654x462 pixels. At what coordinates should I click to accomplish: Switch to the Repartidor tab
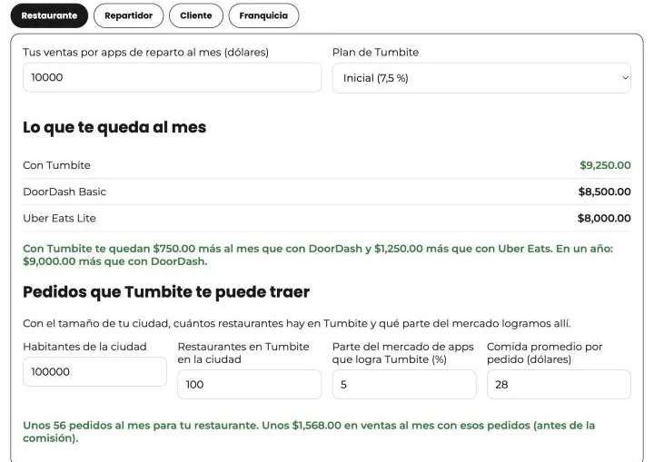pyautogui.click(x=128, y=15)
